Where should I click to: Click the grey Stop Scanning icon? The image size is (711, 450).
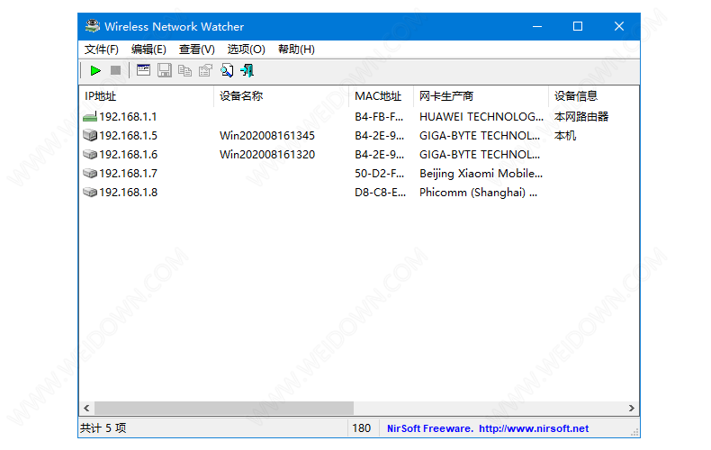tap(115, 70)
